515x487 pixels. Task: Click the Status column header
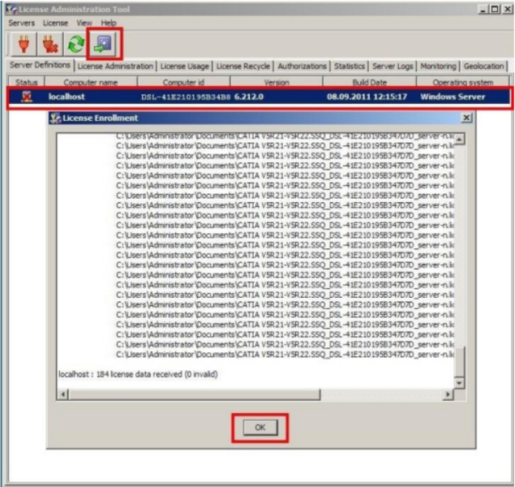point(26,82)
